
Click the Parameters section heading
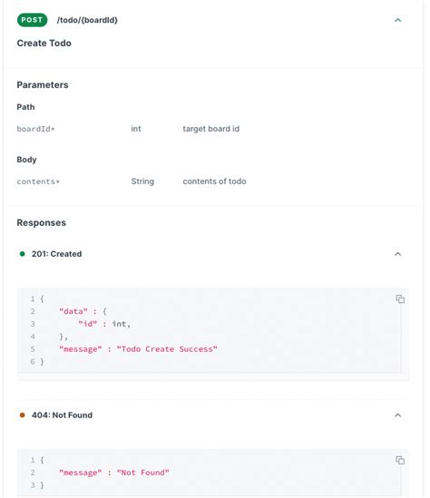[x=43, y=85]
